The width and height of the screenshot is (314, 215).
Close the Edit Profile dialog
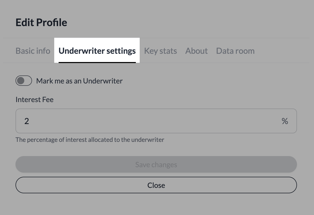pyautogui.click(x=156, y=185)
